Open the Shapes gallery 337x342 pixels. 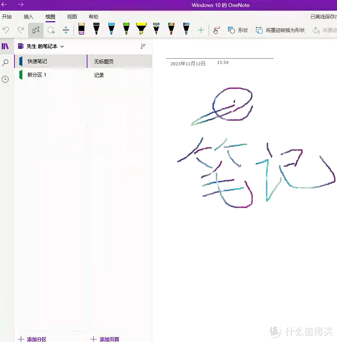click(238, 30)
